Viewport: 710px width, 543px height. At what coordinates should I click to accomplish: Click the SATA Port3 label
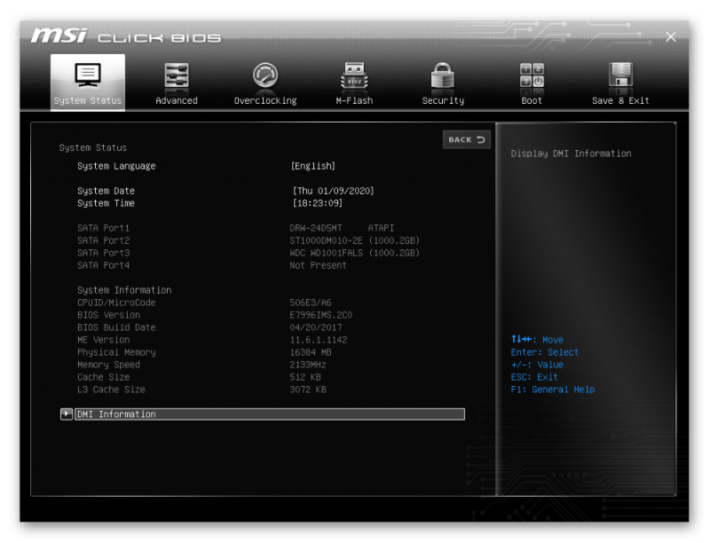(x=103, y=253)
